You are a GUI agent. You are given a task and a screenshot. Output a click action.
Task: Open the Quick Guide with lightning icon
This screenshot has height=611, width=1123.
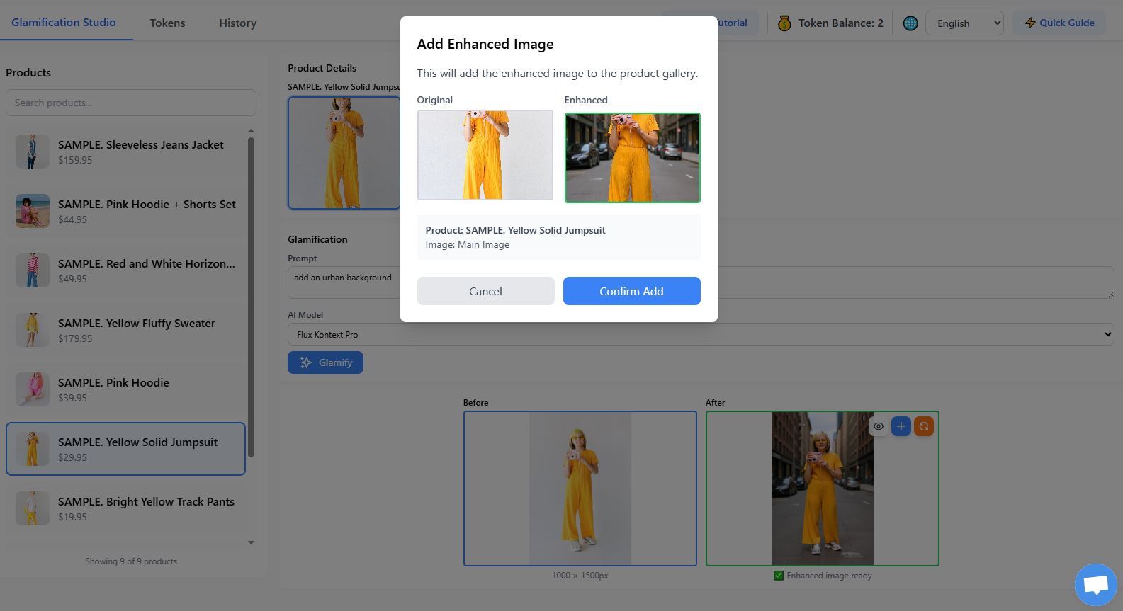click(x=1059, y=23)
